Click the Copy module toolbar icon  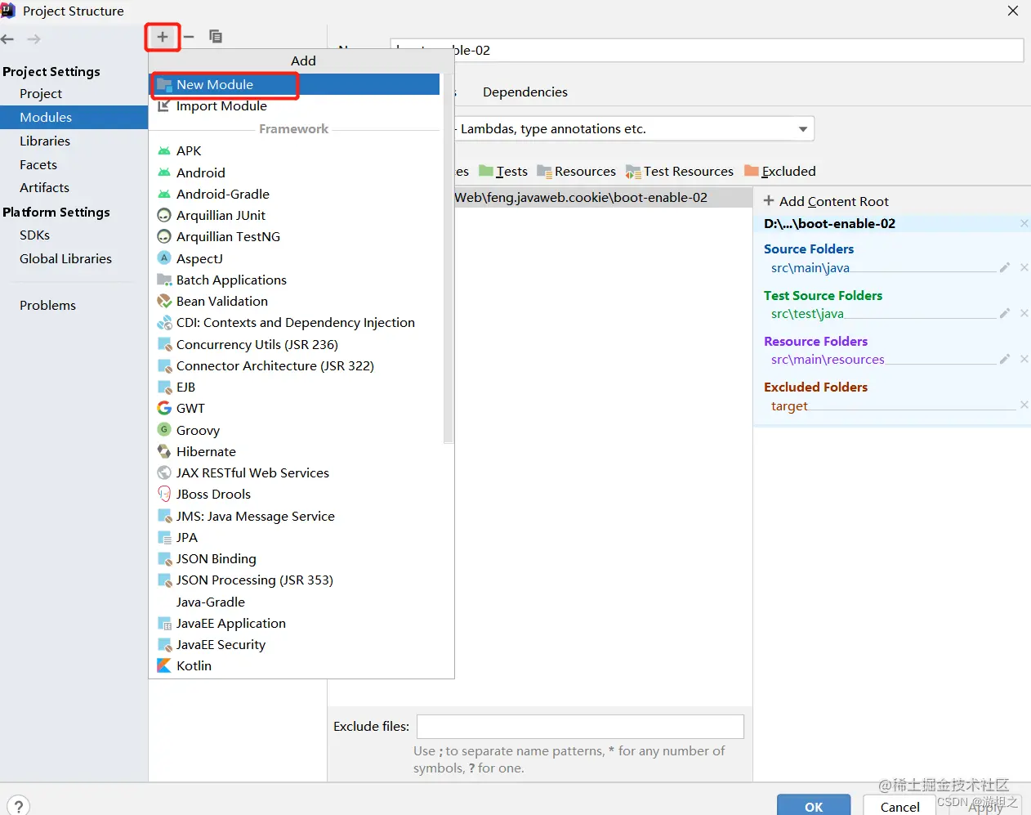(x=216, y=37)
